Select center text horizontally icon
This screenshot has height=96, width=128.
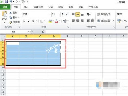(x=78, y=21)
